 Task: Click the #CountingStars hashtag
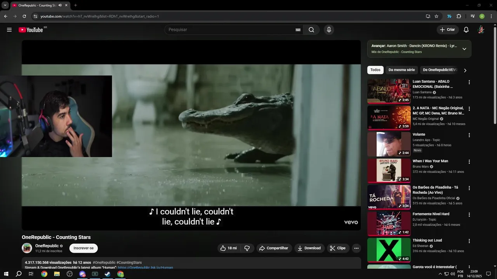click(x=129, y=262)
